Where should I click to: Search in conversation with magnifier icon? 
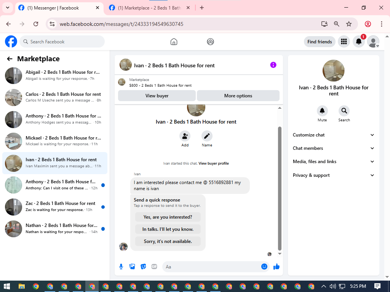click(x=344, y=111)
